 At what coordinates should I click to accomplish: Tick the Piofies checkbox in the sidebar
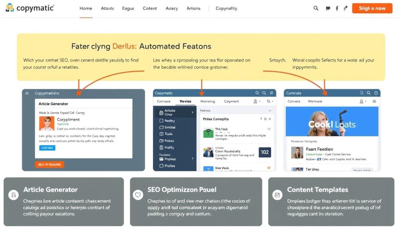click(161, 166)
